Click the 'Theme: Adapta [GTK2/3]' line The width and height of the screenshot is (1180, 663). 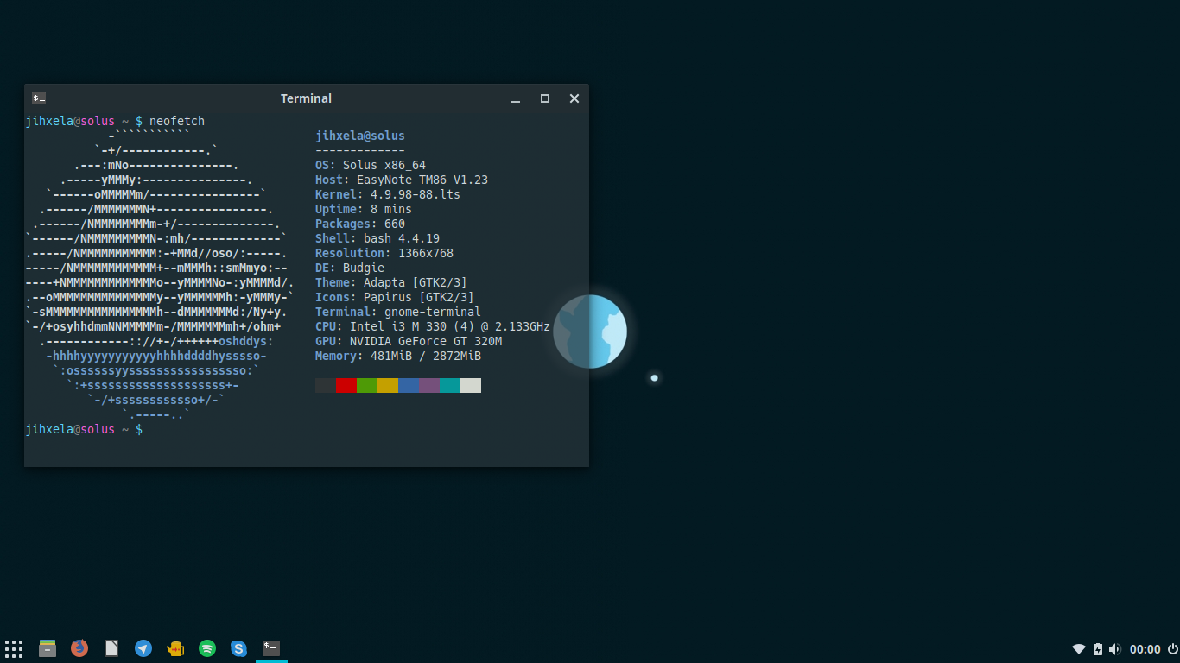391,282
